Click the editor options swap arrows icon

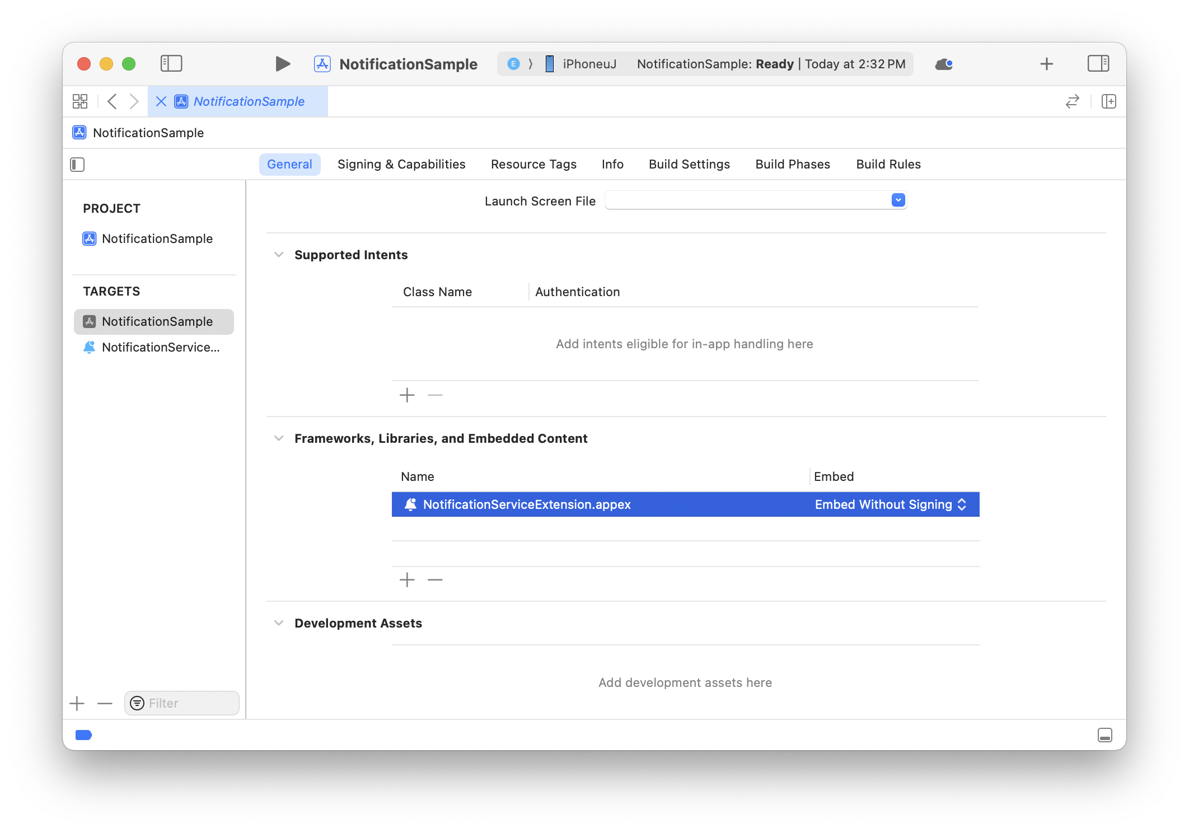[x=1072, y=101]
